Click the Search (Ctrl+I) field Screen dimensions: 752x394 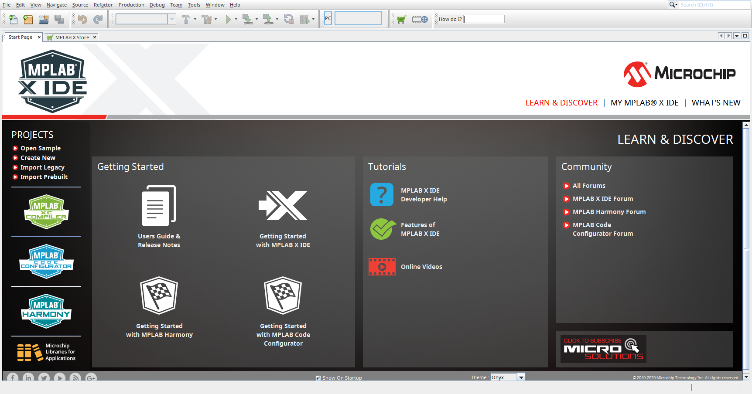click(x=714, y=5)
